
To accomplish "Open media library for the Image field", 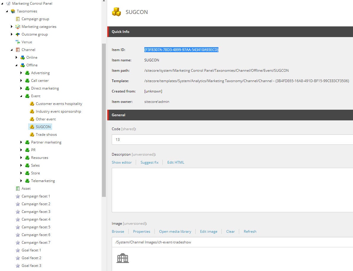I will (x=175, y=231).
